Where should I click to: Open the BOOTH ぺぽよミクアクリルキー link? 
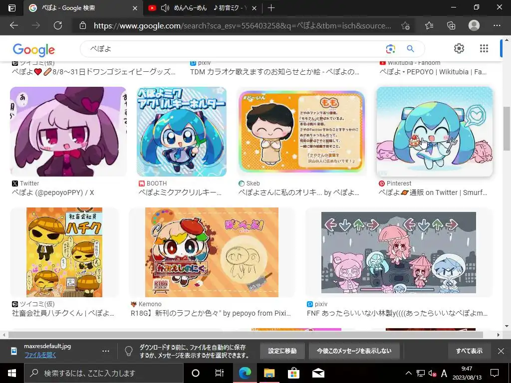pyautogui.click(x=180, y=192)
